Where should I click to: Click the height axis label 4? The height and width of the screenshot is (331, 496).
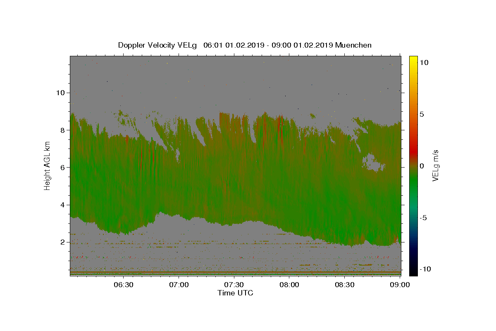(63, 205)
